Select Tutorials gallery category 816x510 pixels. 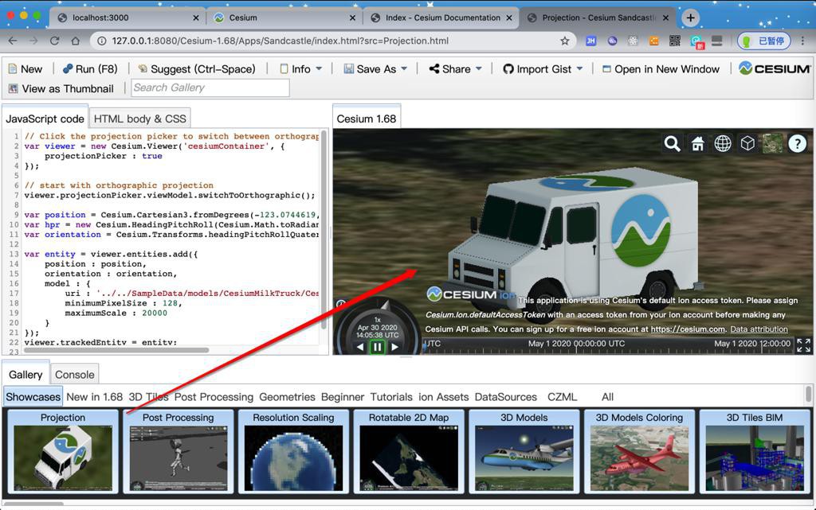tap(391, 397)
